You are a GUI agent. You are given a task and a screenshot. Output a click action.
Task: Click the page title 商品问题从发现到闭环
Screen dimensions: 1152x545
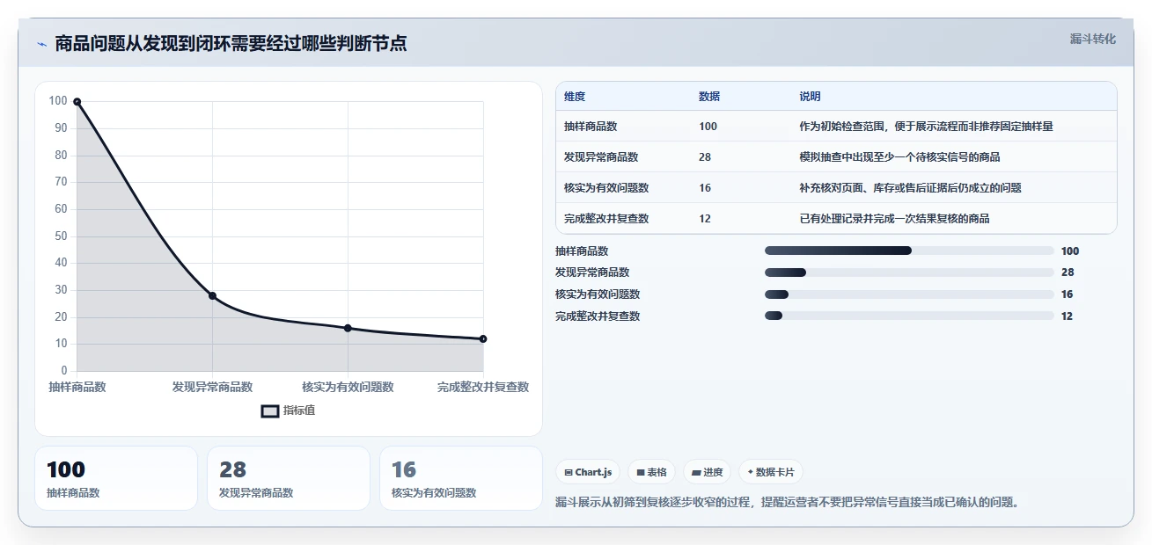pos(231,43)
